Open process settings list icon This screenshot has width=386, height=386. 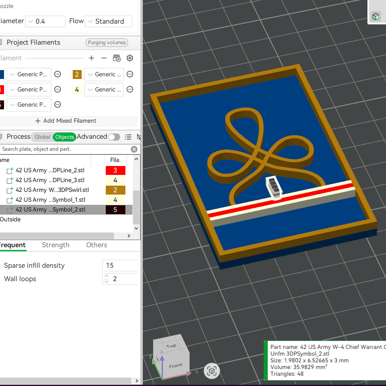(128, 137)
